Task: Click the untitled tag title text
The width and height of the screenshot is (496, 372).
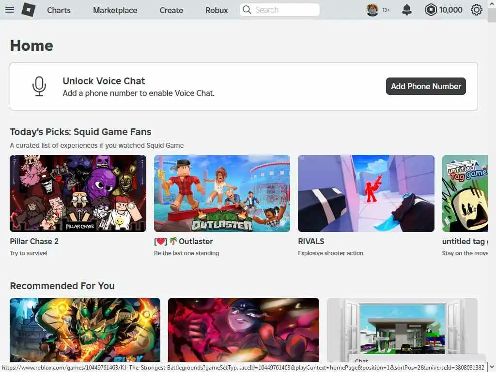Action: point(465,241)
